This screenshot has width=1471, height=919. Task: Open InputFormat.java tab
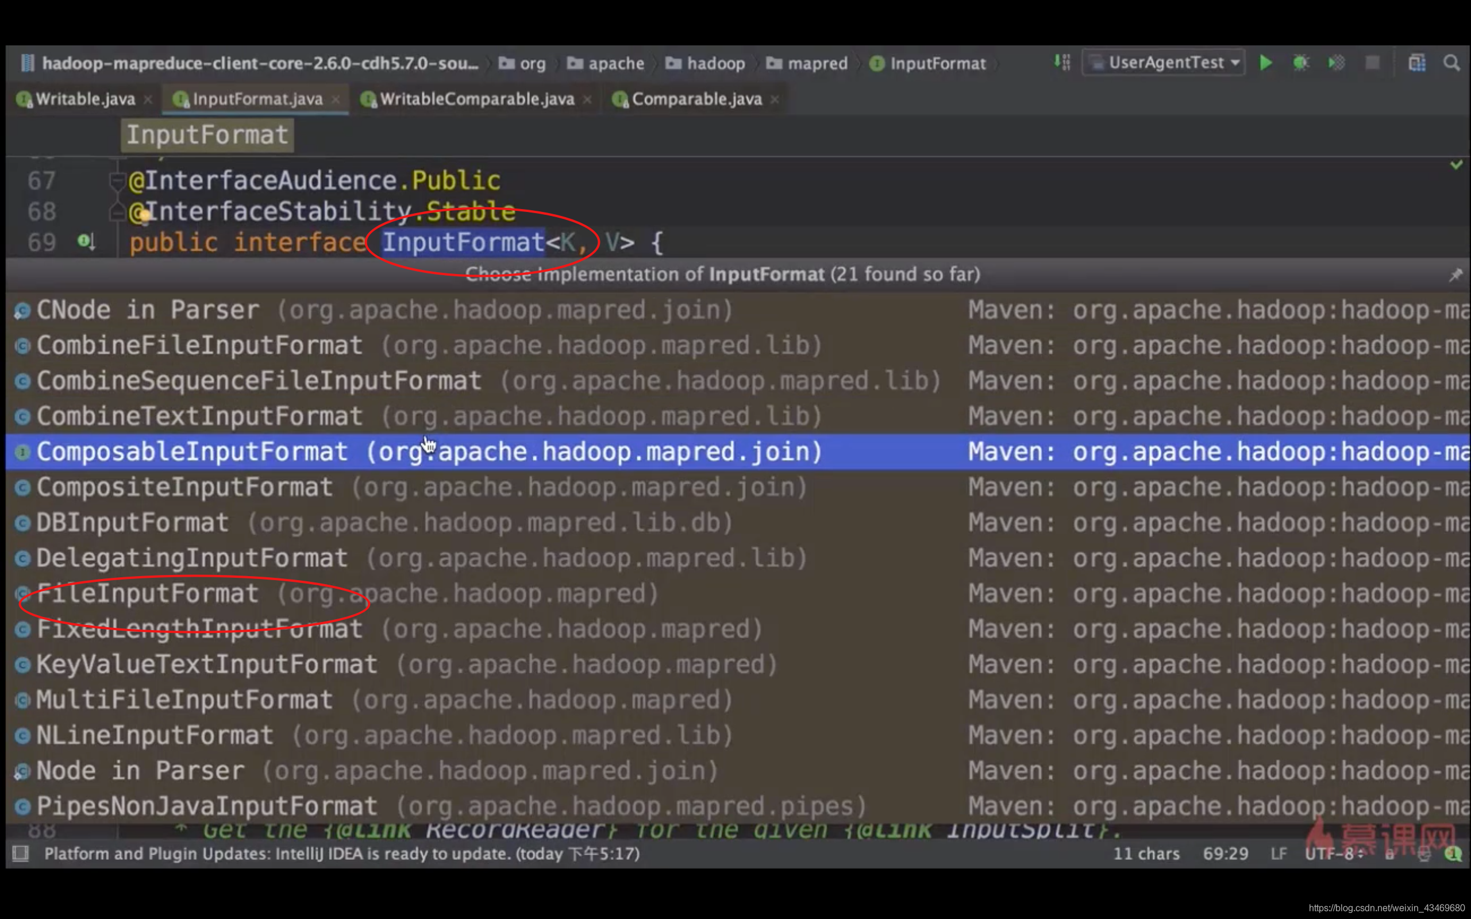click(257, 98)
